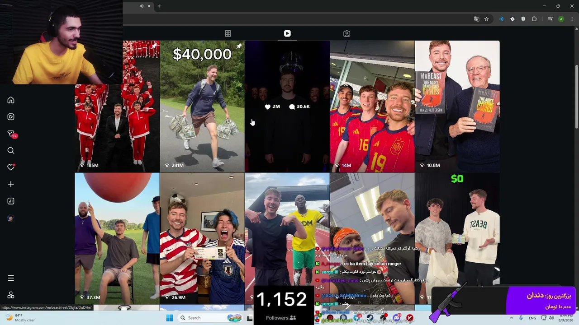Click the page vertical scrollbar

[576, 97]
